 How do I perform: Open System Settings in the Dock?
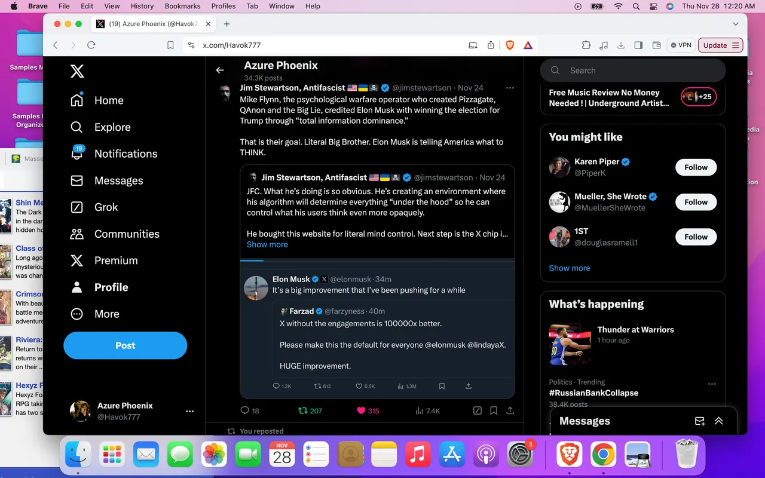520,455
